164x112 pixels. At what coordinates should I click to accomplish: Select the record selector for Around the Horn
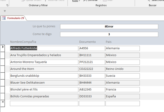pyautogui.click(x=3, y=69)
